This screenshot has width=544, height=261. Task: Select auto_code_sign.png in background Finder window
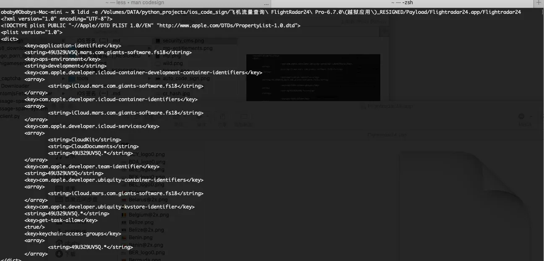tap(186, 78)
